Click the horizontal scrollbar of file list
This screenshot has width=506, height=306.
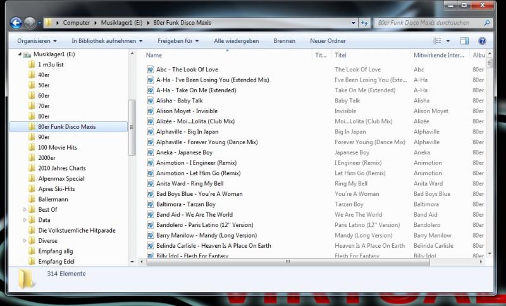click(288, 262)
